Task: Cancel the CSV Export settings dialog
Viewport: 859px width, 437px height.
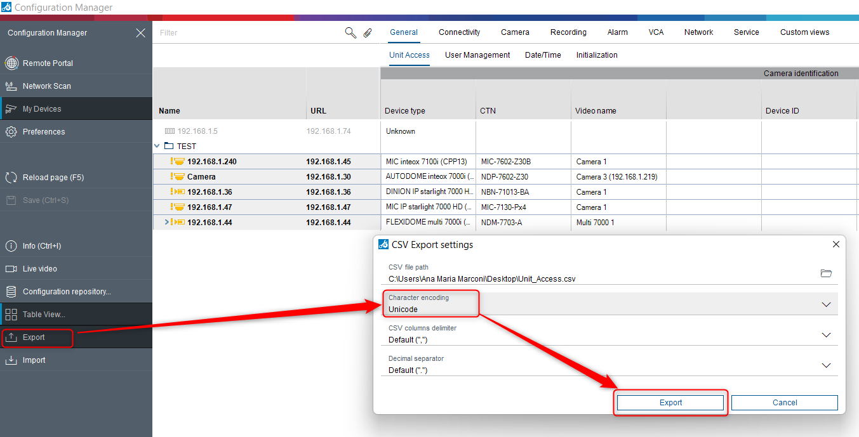Action: pos(784,403)
